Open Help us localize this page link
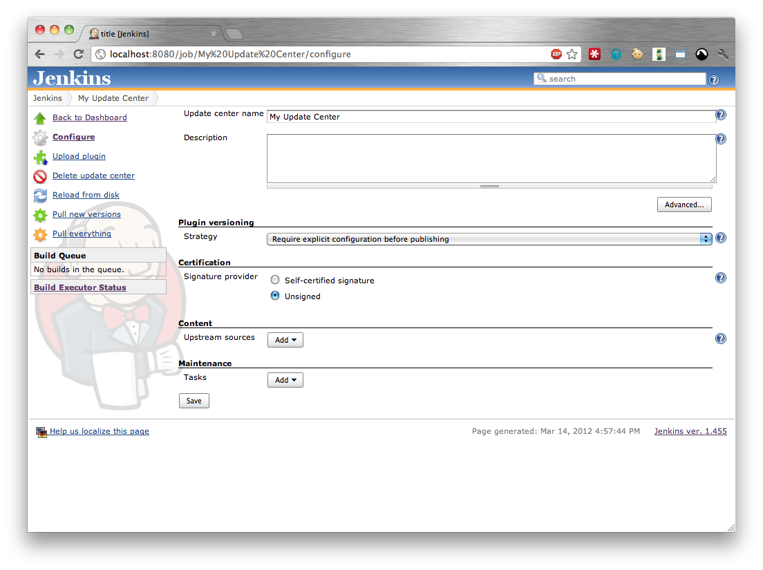 click(x=100, y=431)
